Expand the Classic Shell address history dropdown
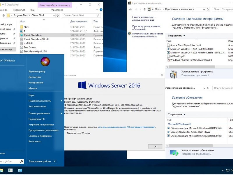 coord(54,15)
